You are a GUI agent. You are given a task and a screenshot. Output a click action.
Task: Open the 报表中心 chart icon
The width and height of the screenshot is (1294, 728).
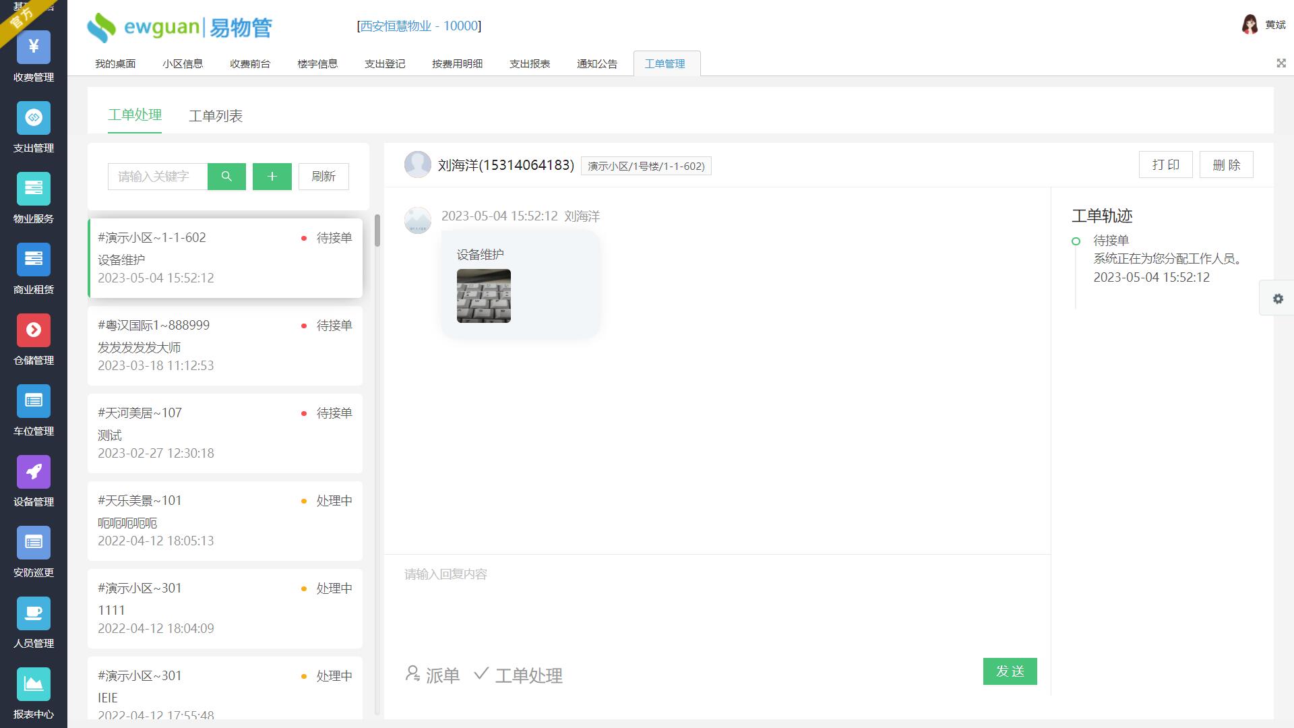point(33,684)
